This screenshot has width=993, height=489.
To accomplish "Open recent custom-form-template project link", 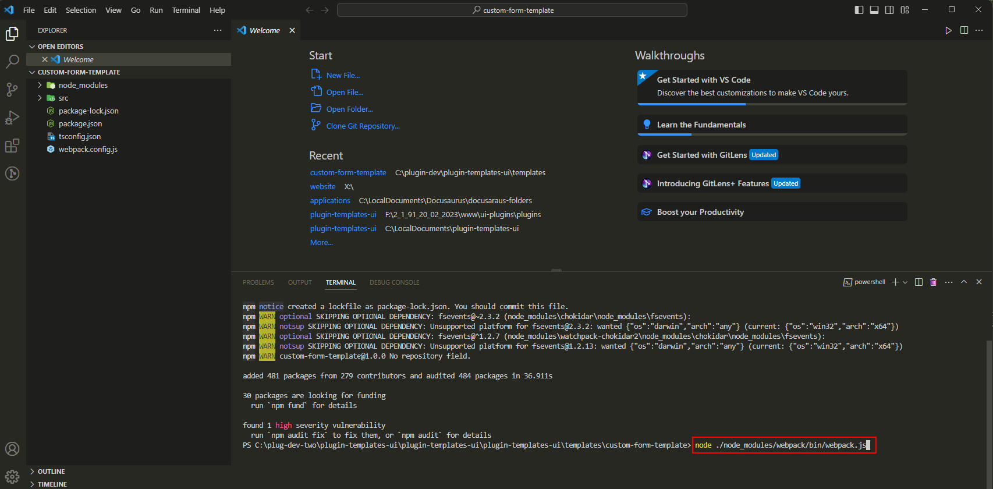I will pos(348,172).
